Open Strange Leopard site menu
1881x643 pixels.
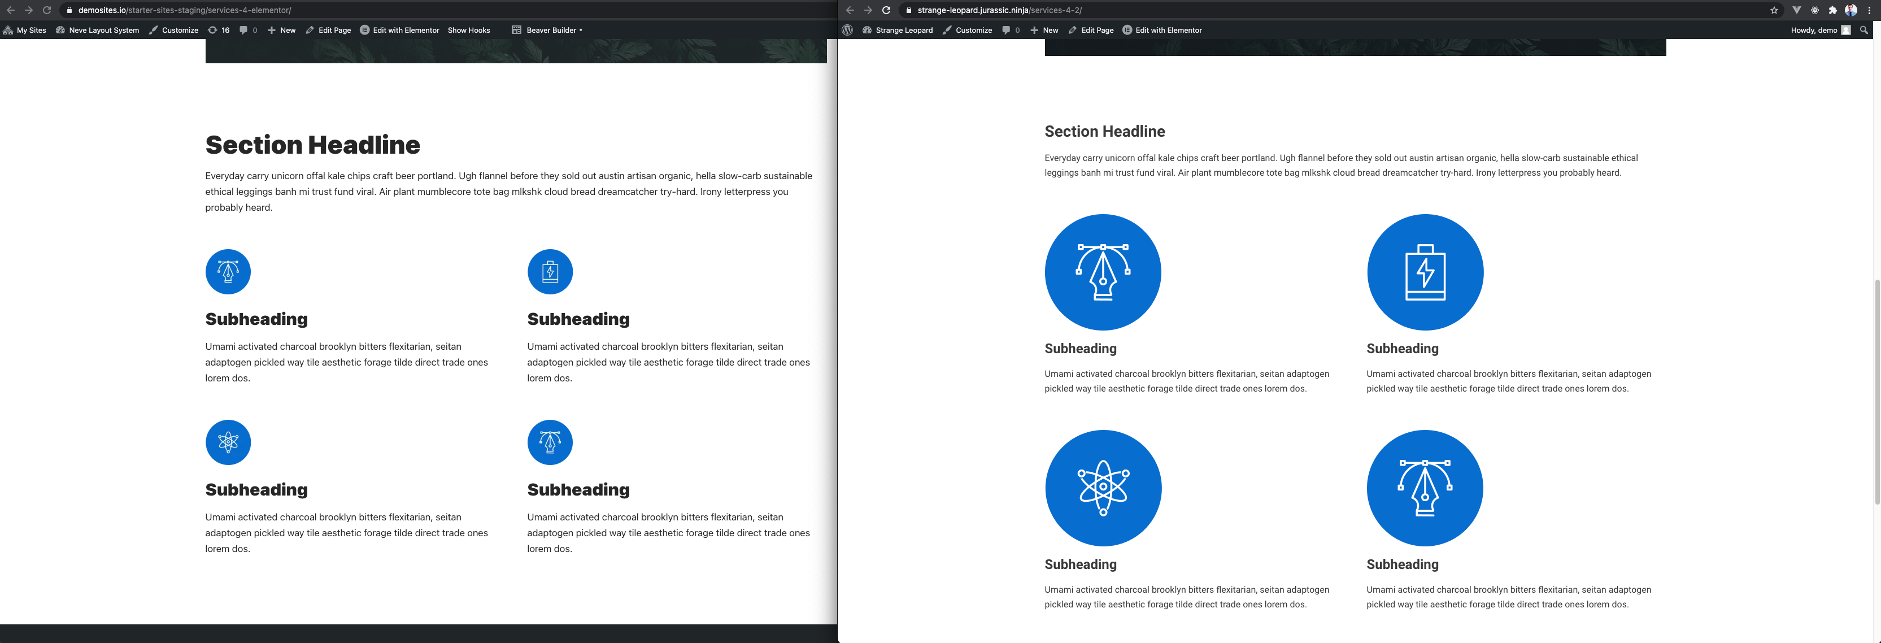898,30
